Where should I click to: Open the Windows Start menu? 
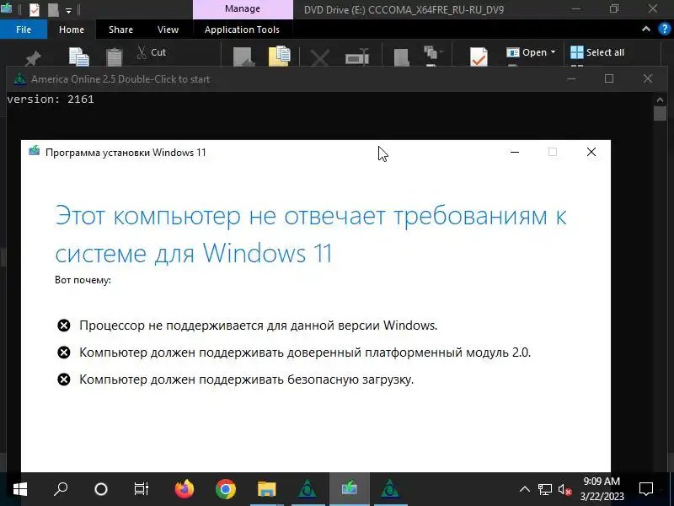[x=20, y=489]
